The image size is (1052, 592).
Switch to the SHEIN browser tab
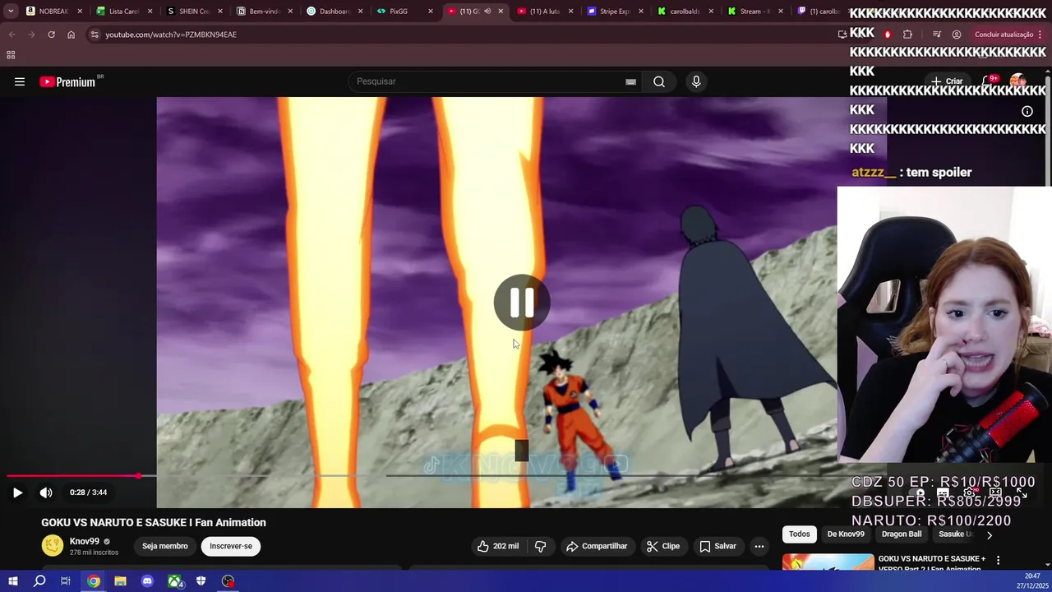point(195,12)
